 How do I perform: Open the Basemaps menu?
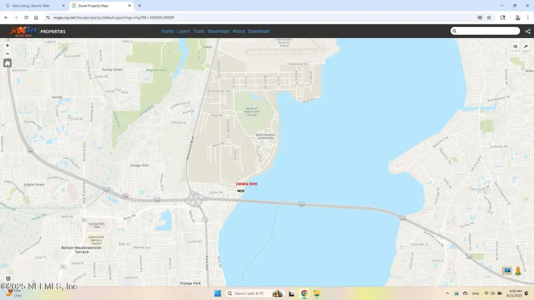219,31
